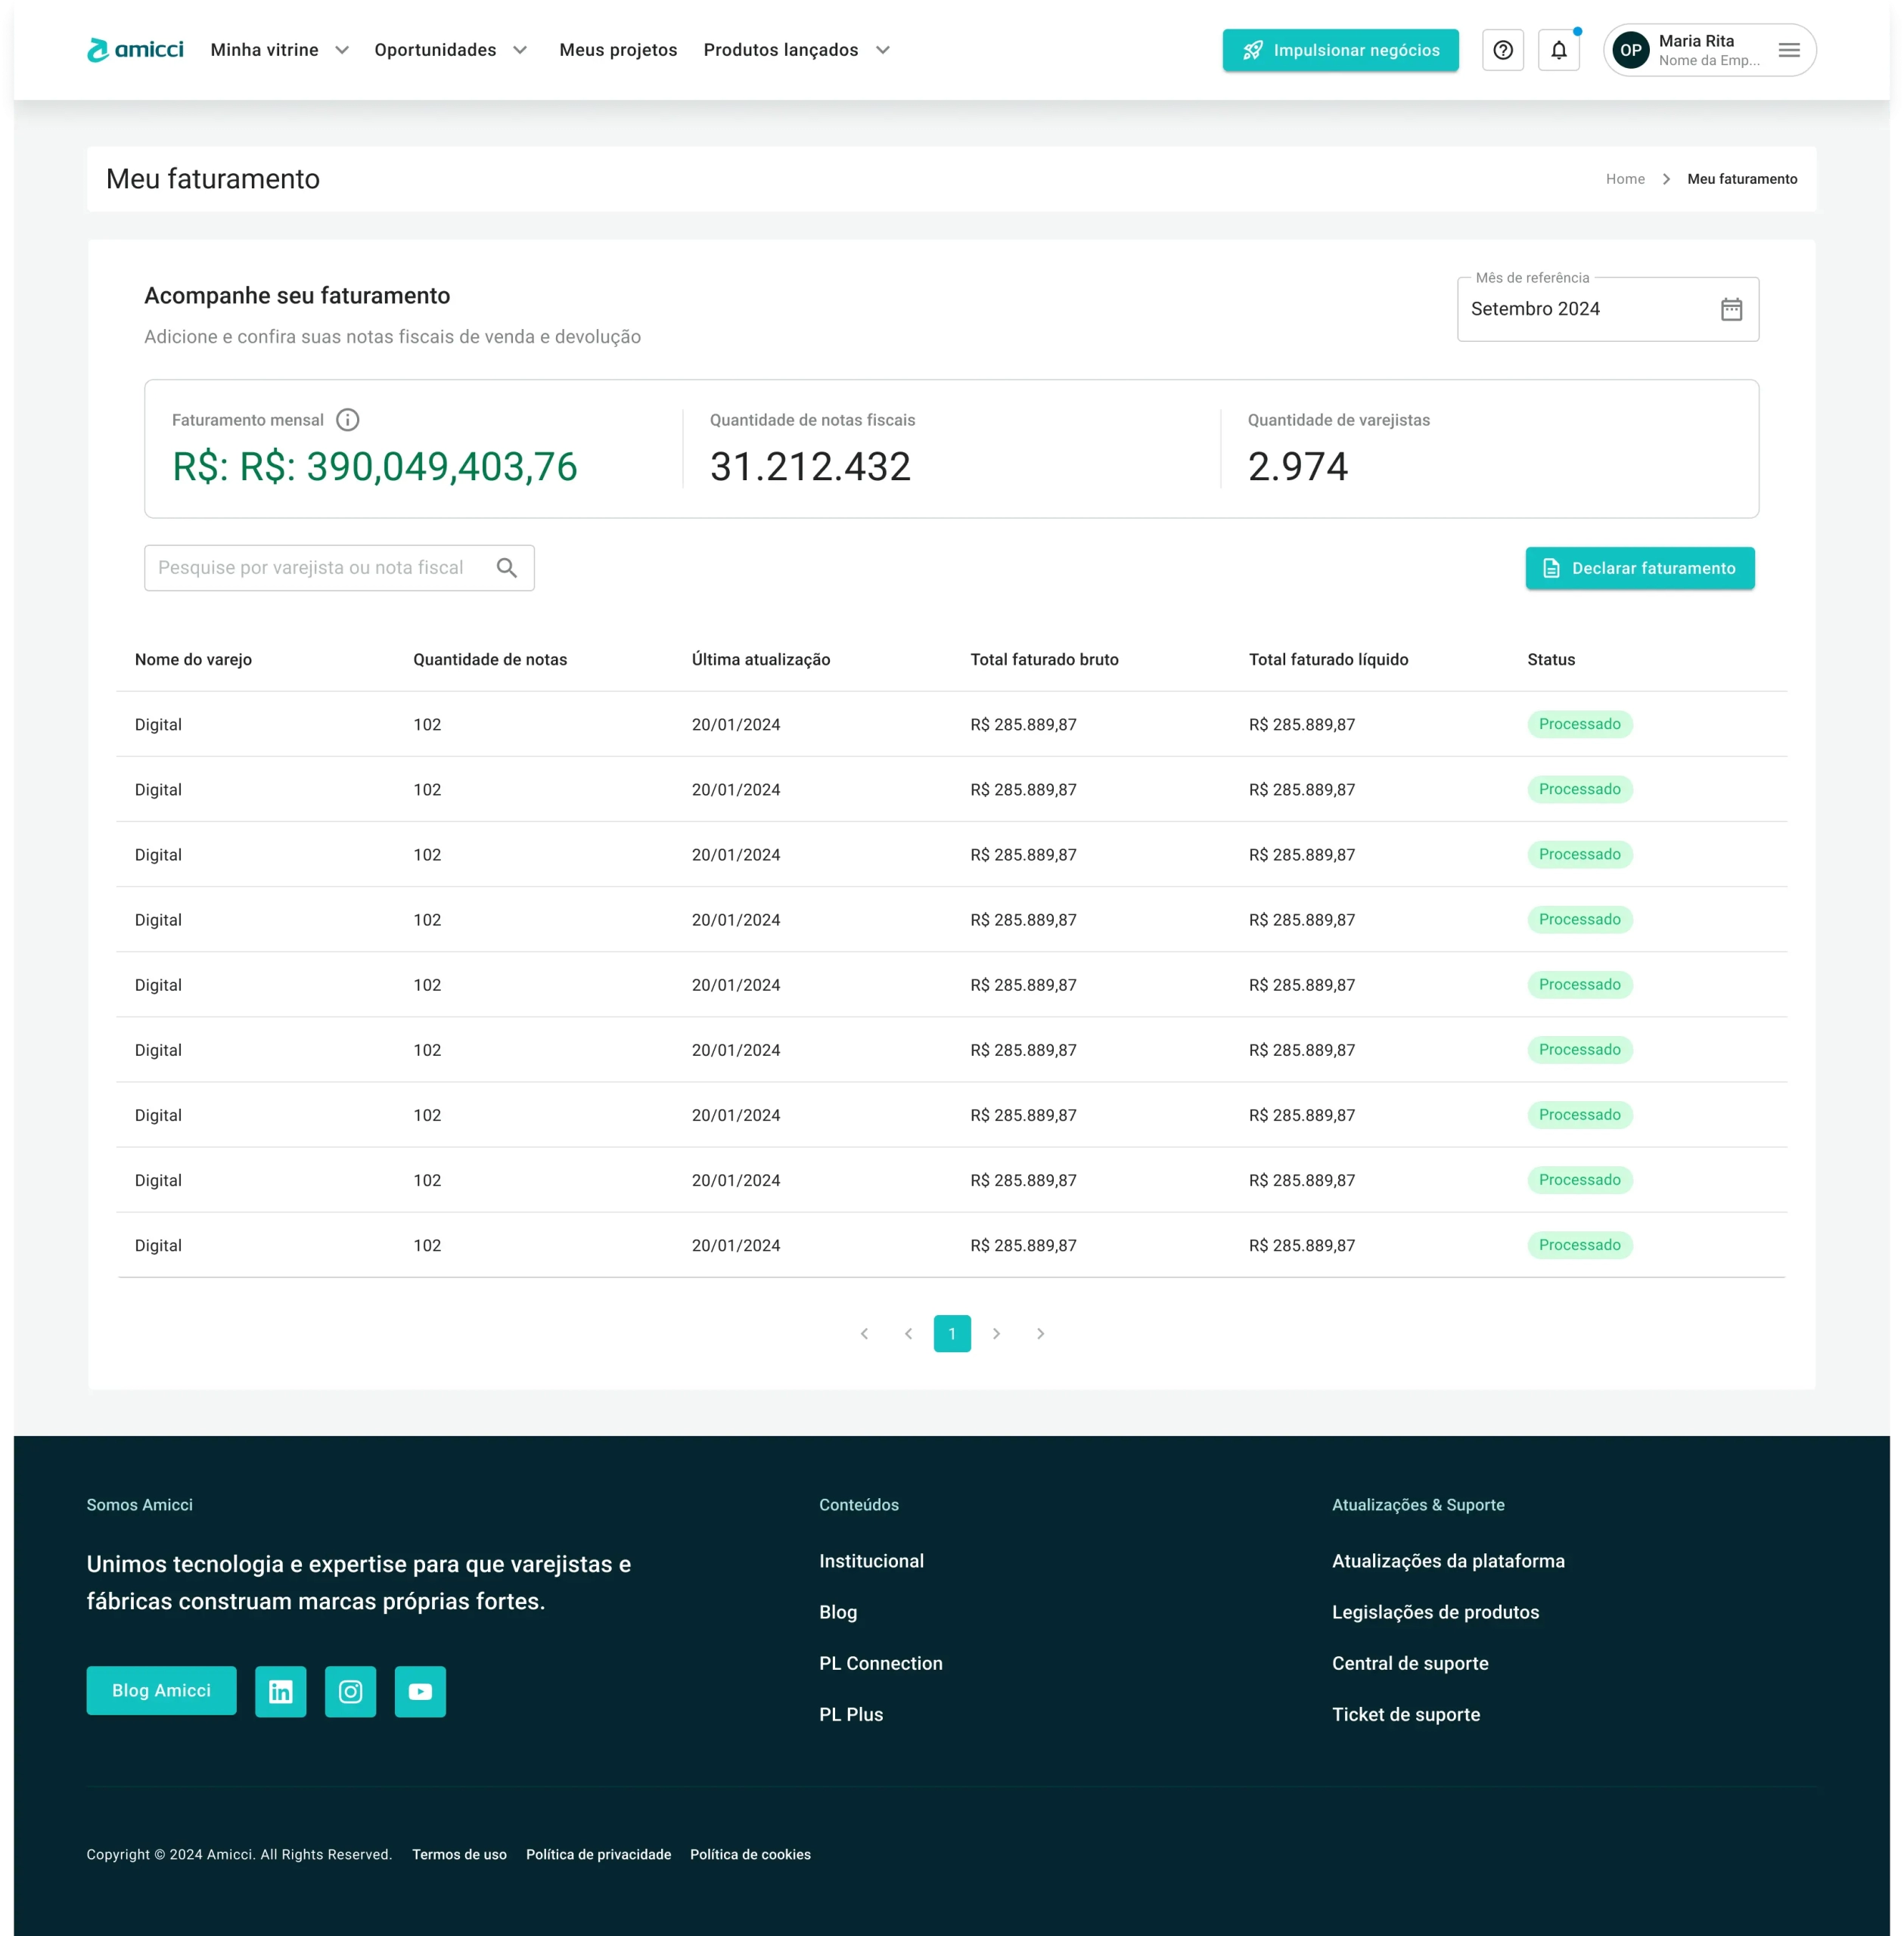Open the hamburger menu by Maria Rita
The width and height of the screenshot is (1904, 1936).
pyautogui.click(x=1789, y=50)
